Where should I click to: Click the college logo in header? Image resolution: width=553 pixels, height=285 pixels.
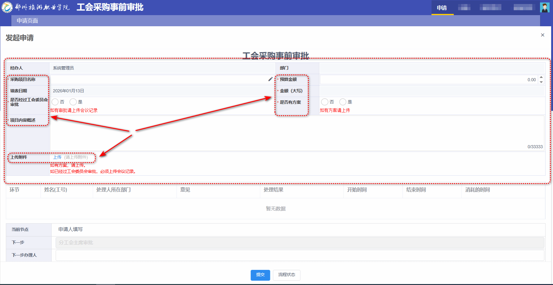tap(7, 7)
